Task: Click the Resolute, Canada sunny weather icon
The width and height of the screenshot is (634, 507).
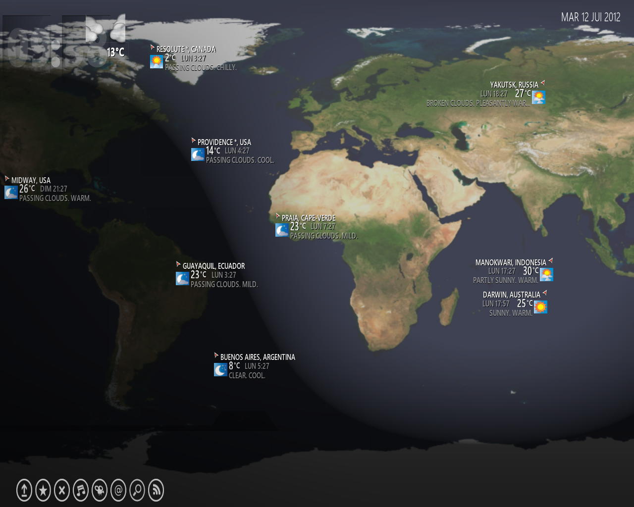Action: pos(157,61)
